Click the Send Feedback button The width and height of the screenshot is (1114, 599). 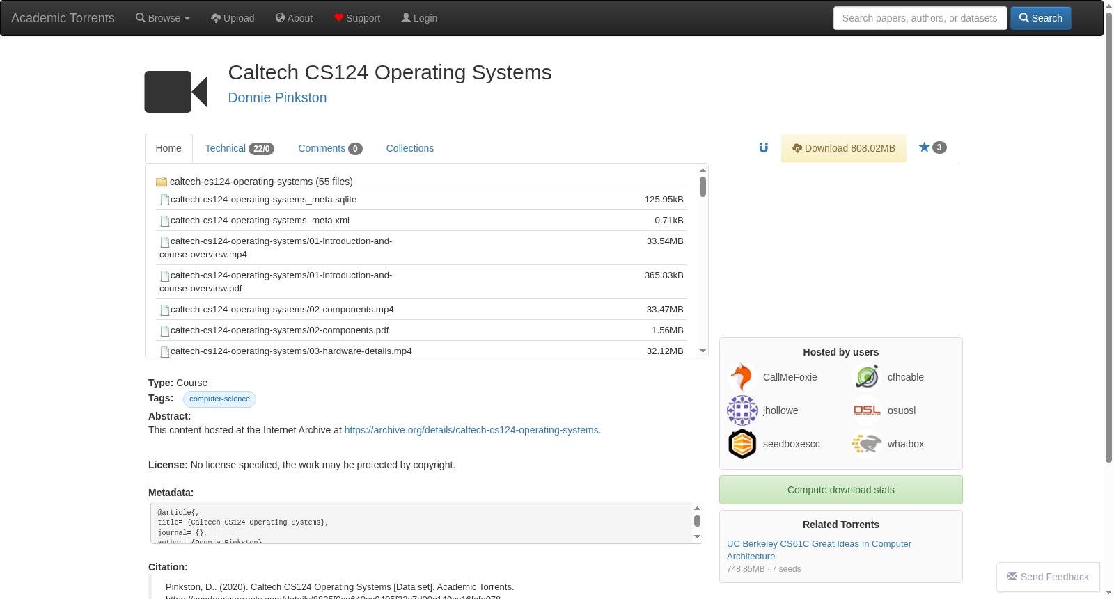(x=1048, y=577)
